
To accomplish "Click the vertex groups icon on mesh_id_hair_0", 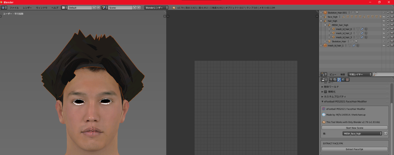I will click(366, 29).
